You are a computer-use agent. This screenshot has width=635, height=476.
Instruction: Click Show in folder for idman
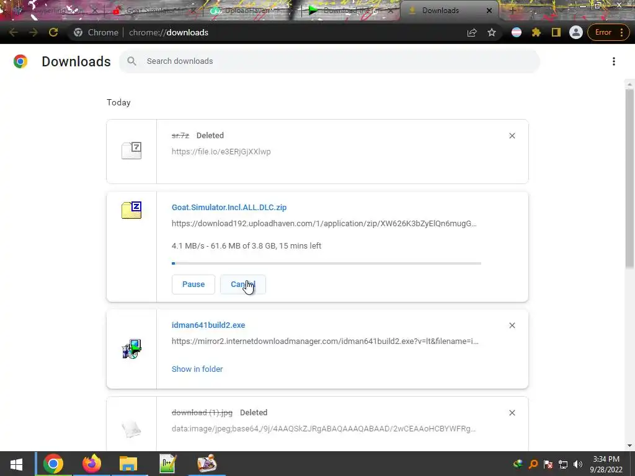point(197,369)
